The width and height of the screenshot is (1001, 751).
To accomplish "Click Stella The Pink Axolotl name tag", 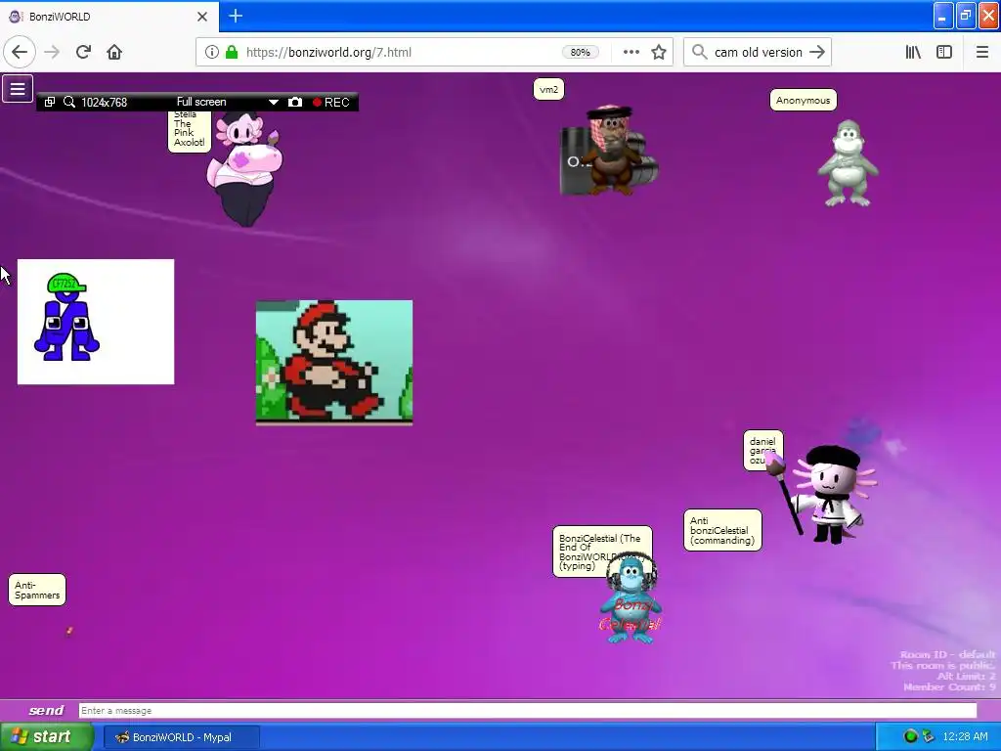I will pyautogui.click(x=189, y=131).
